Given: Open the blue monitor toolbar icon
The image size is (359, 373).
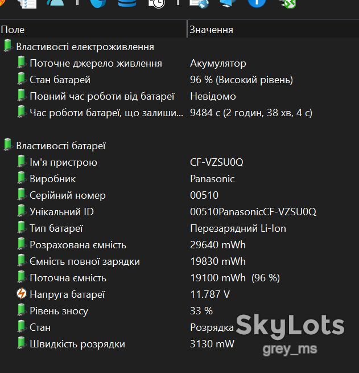Looking at the screenshot, I should (x=228, y=3).
